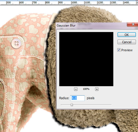Click the pixels unit label beside Radius
138x132 pixels.
coord(90,98)
